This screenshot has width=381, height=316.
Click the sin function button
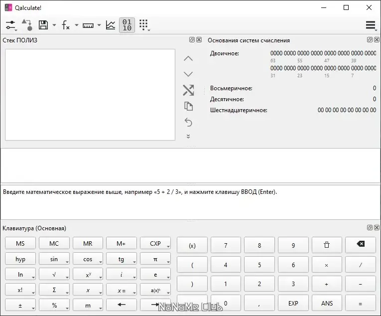tap(54, 259)
